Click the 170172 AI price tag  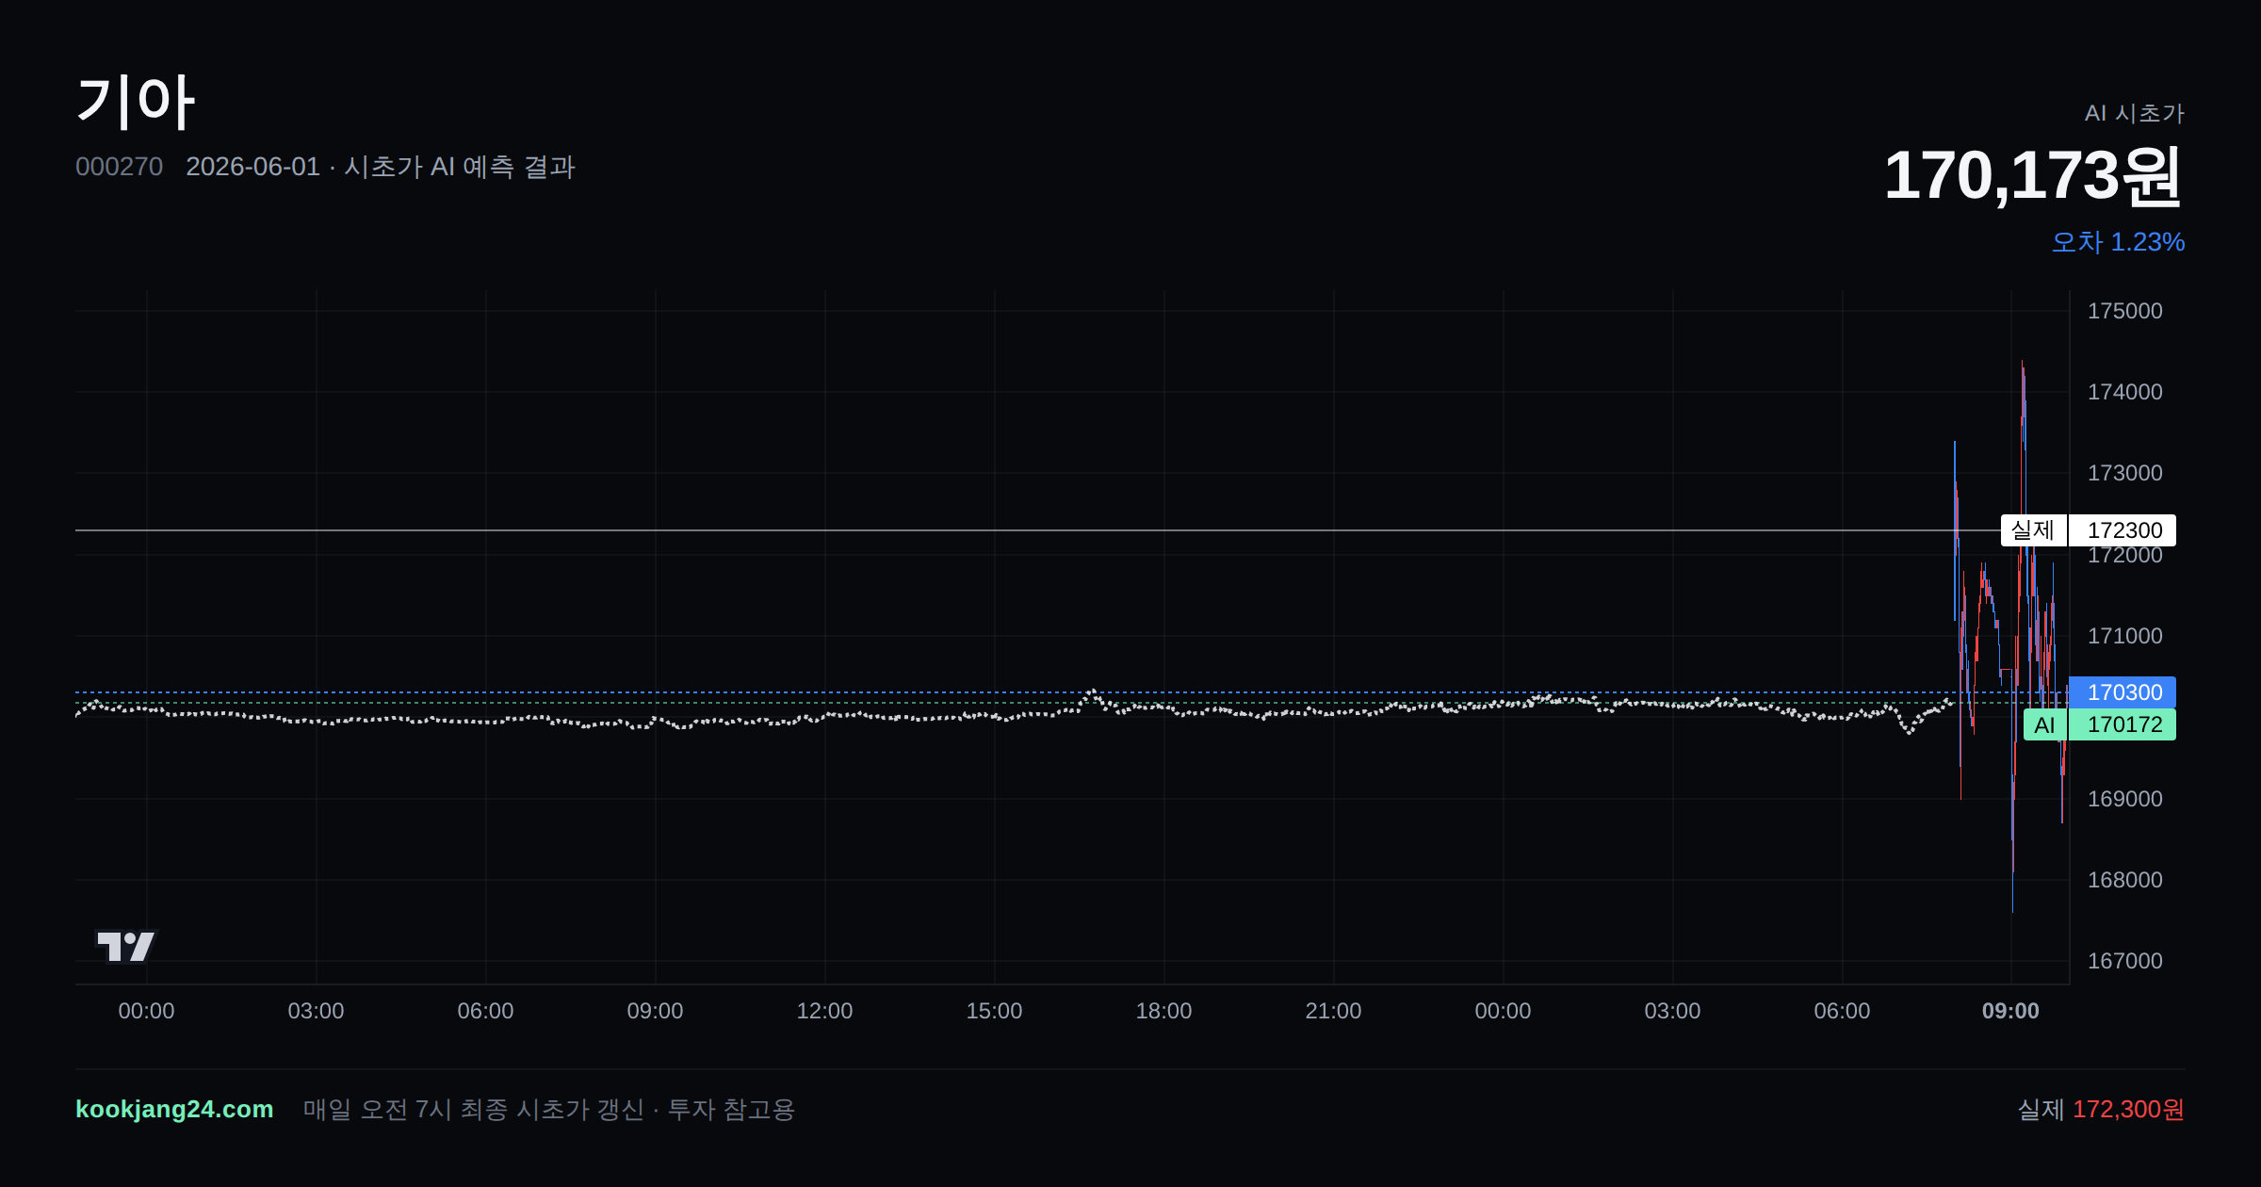2123,724
